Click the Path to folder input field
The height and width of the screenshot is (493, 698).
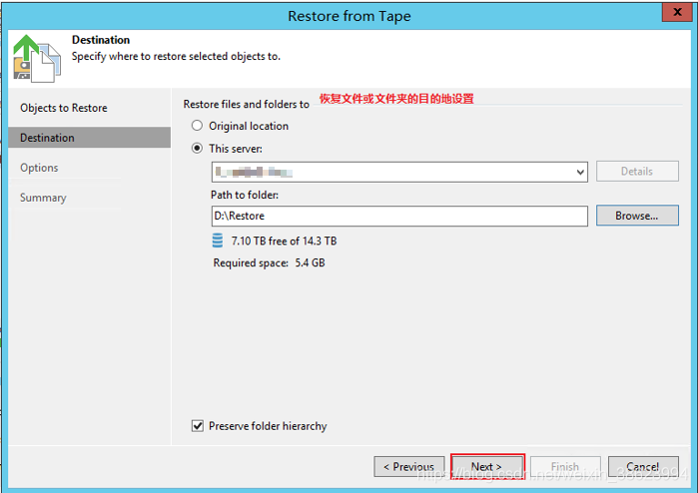[399, 216]
